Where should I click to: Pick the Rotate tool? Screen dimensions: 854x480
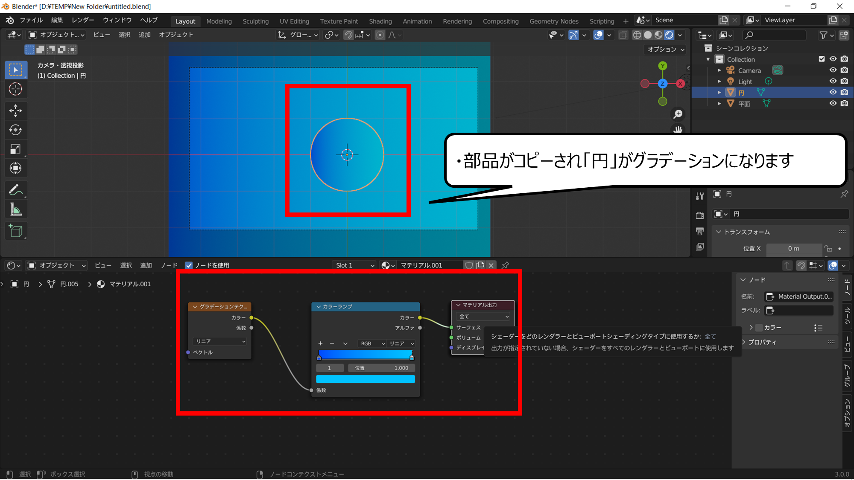click(16, 130)
